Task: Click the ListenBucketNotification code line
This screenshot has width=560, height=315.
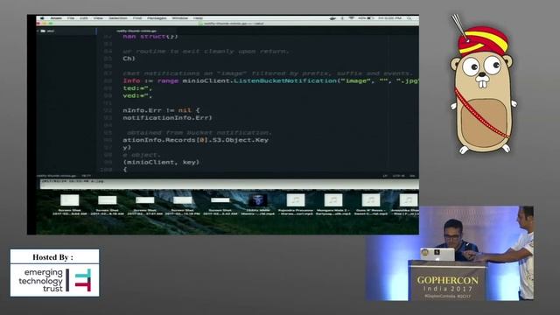Action: [x=270, y=80]
